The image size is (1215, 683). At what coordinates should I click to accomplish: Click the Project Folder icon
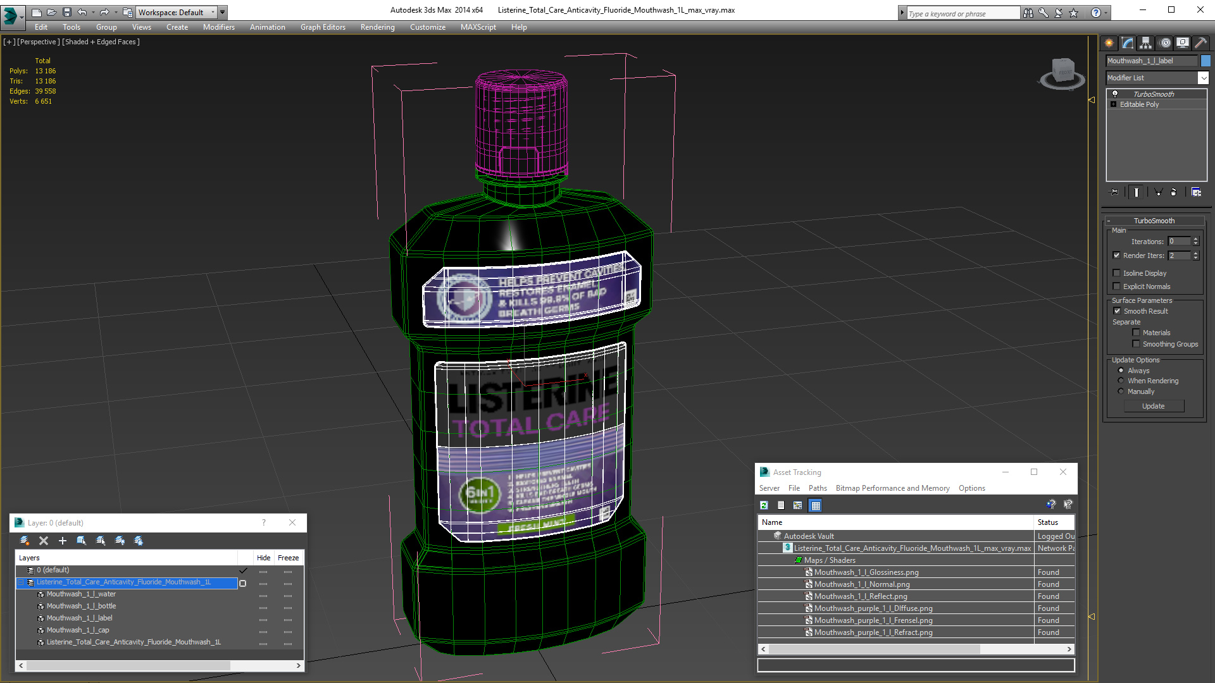pyautogui.click(x=127, y=12)
